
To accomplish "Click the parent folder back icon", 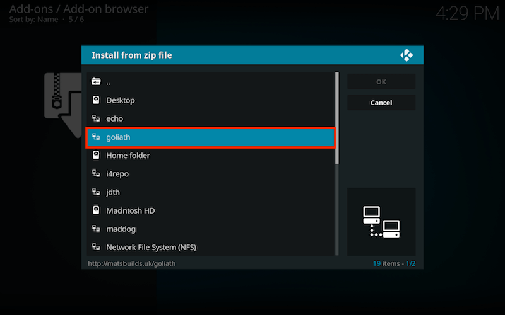I will tap(96, 82).
